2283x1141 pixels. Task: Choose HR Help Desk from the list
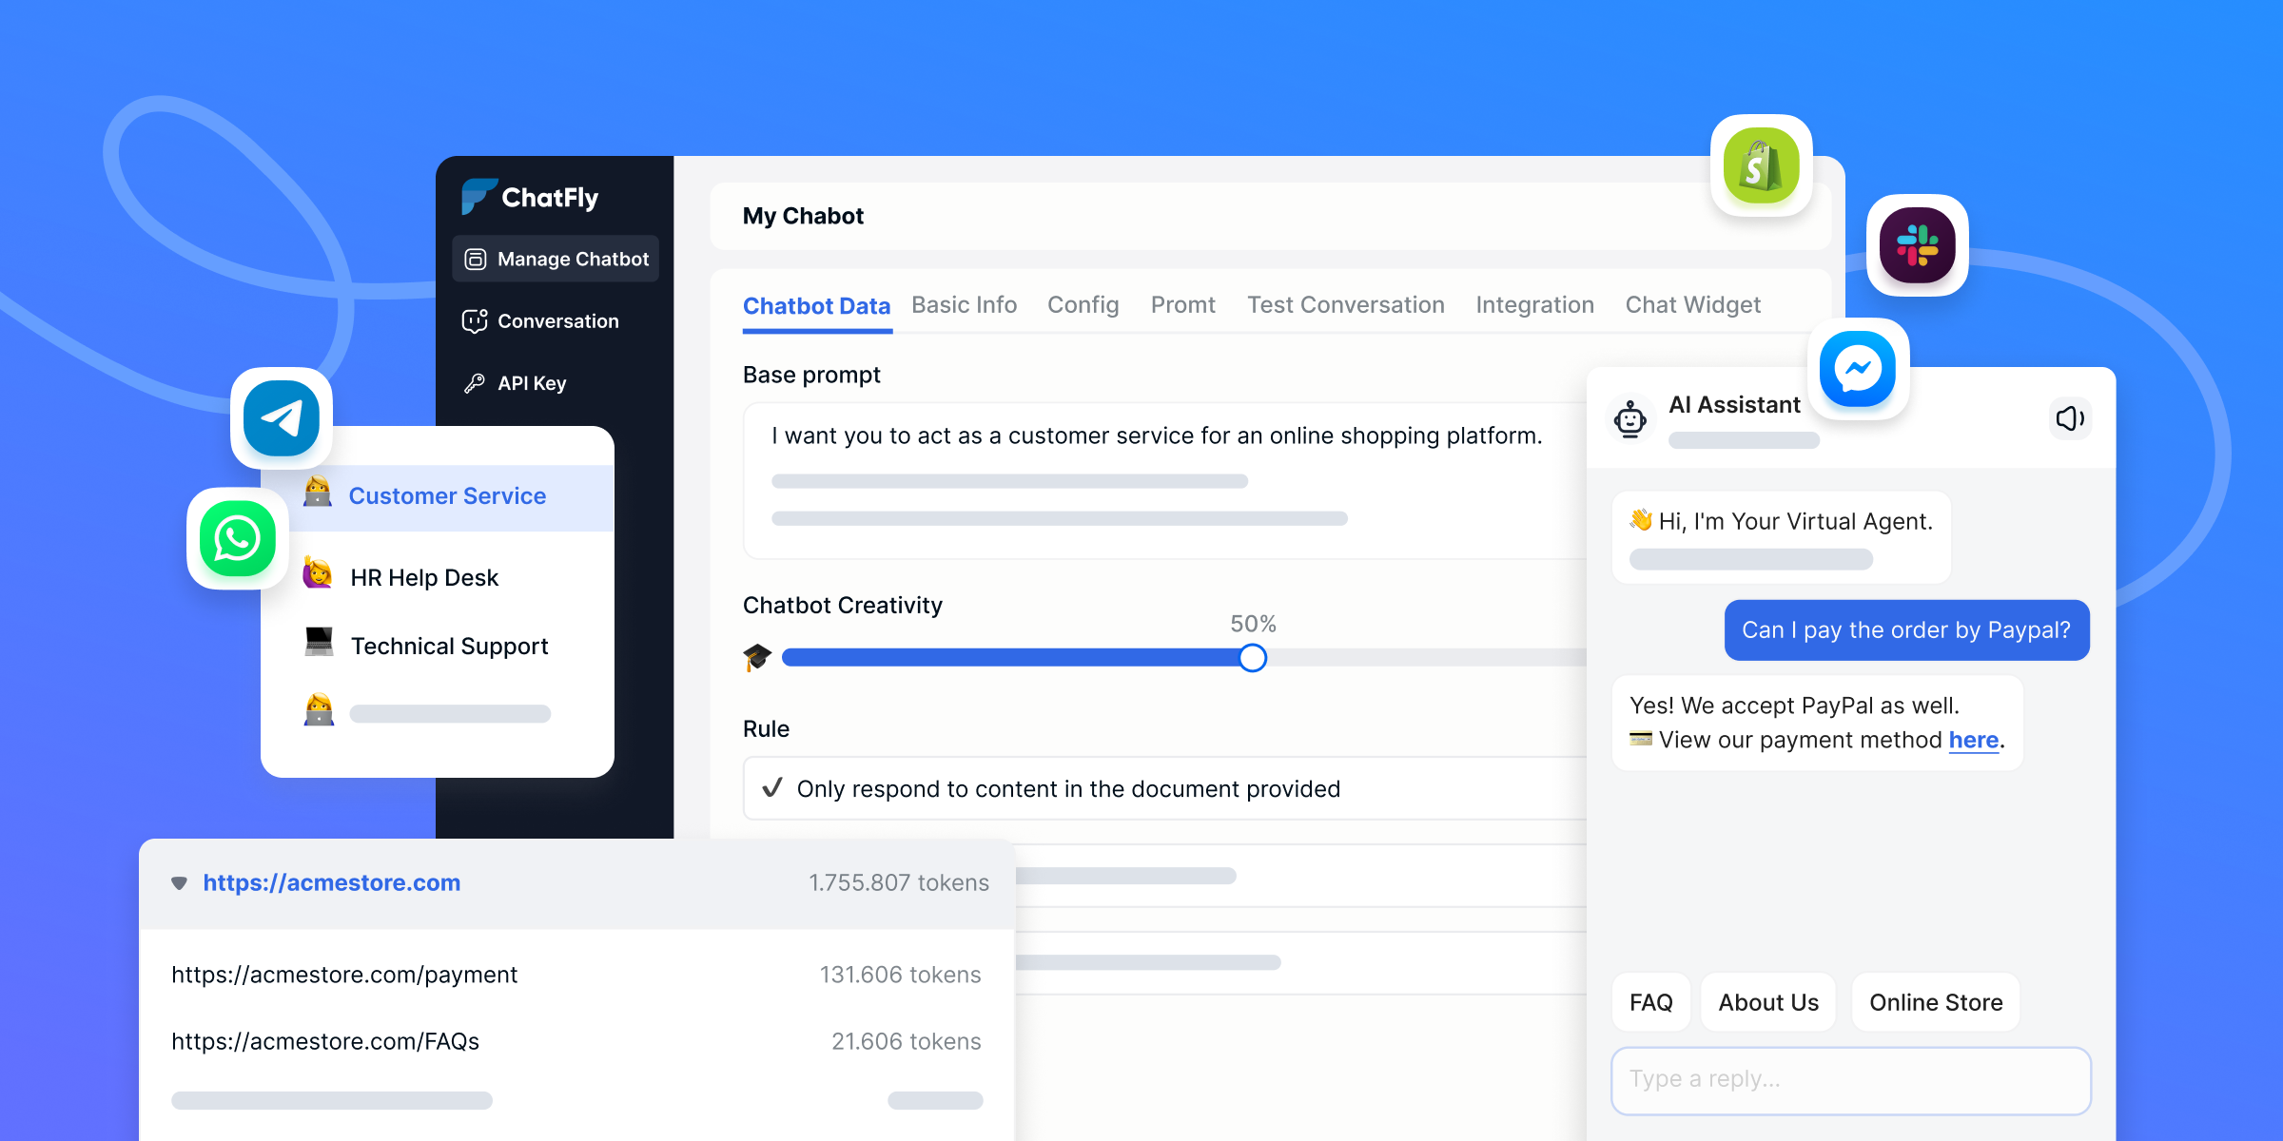coord(424,578)
